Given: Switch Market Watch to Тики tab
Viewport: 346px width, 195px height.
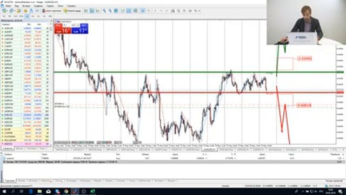Looking at the screenshot, I should (42, 149).
